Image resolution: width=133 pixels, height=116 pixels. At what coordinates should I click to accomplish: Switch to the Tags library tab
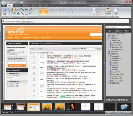109,31
